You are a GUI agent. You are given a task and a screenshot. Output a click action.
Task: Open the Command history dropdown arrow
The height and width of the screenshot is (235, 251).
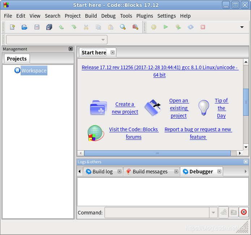(213, 212)
